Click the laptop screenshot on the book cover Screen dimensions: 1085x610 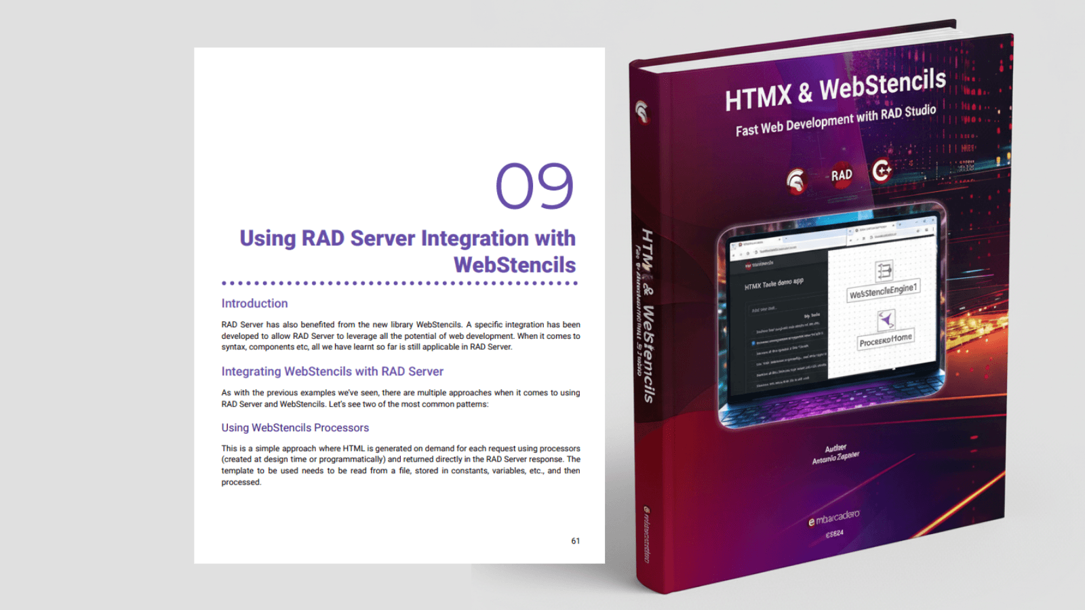(x=833, y=316)
